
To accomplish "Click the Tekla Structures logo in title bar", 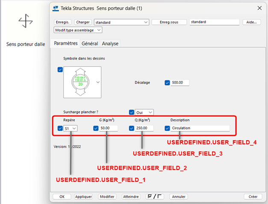I will click(56, 9).
